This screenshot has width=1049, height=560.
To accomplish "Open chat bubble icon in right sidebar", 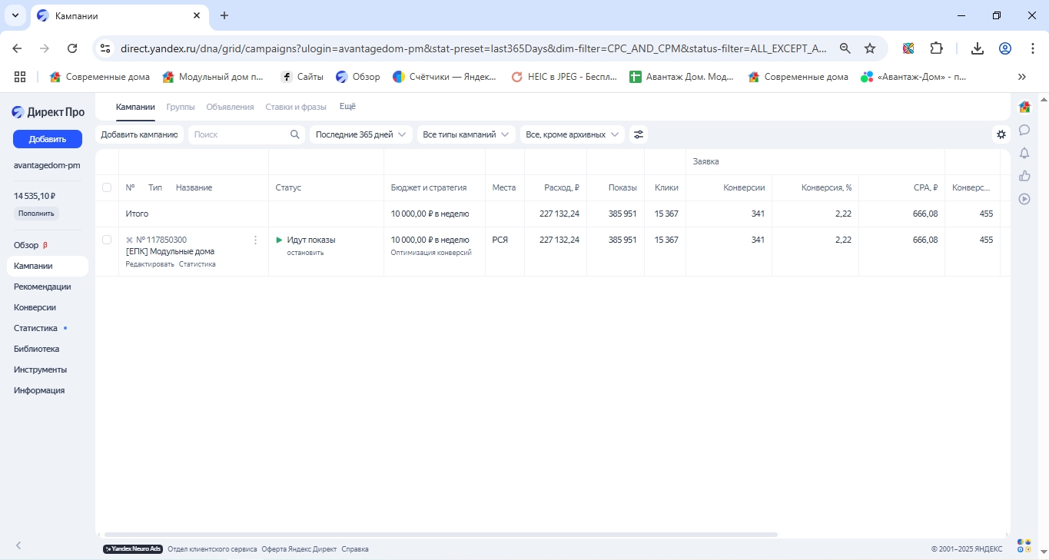I will (1024, 130).
